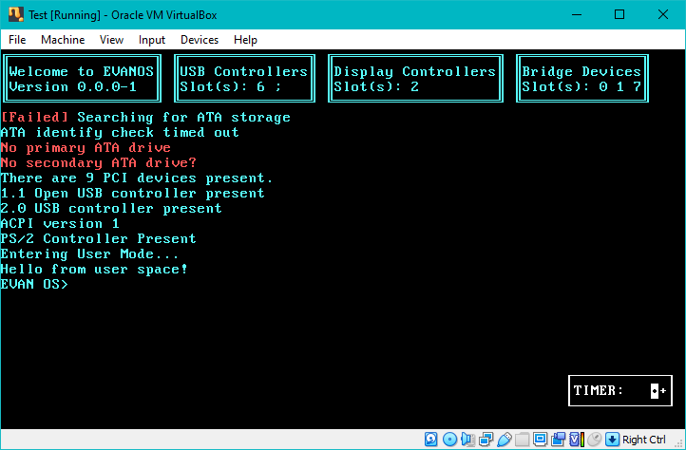Minimize the VirtualBox window

pos(577,15)
